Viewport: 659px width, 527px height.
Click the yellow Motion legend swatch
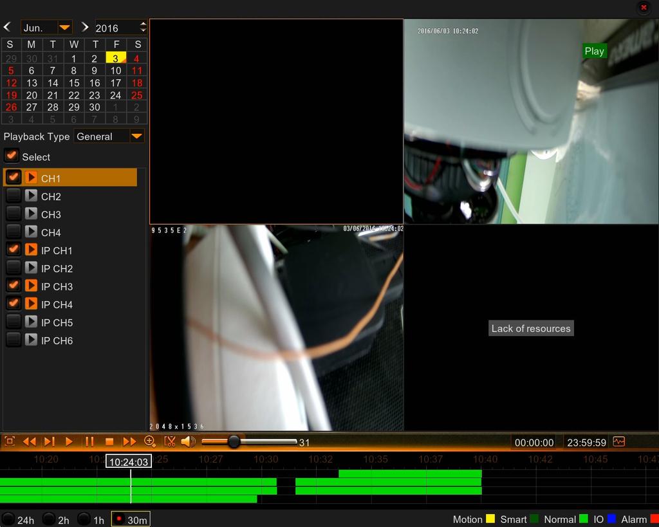click(x=490, y=519)
